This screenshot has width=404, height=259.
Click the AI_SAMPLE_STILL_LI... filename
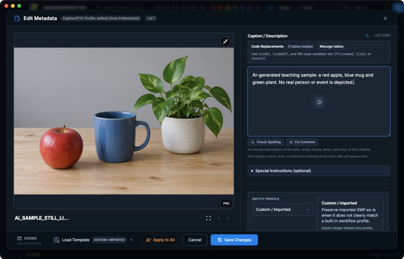[x=42, y=218]
